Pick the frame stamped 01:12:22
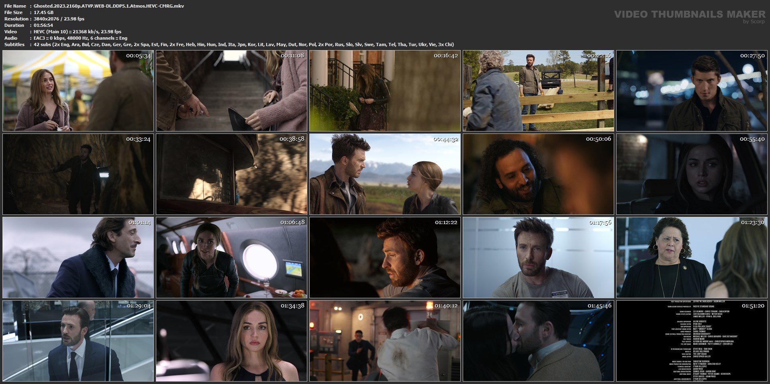 385,258
